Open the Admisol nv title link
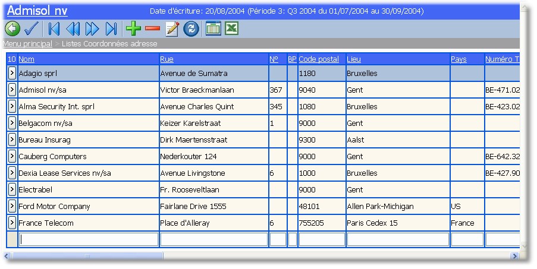 point(37,11)
